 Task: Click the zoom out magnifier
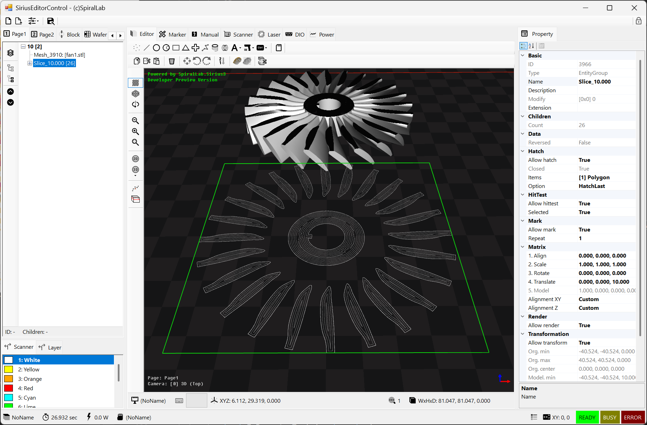point(136,121)
